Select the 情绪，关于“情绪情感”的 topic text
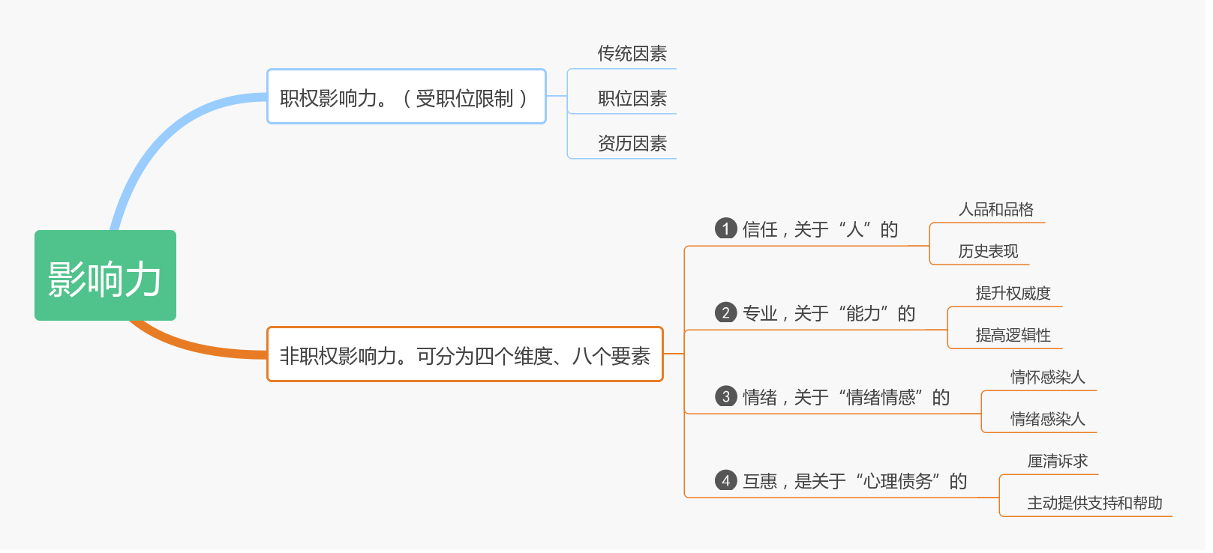 click(x=846, y=397)
